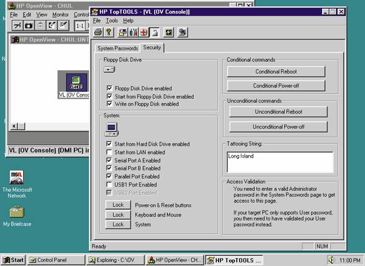Image resolution: width=365 pixels, height=266 pixels.
Task: Uncheck Floppy Disk Drive enabled
Action: (x=109, y=88)
